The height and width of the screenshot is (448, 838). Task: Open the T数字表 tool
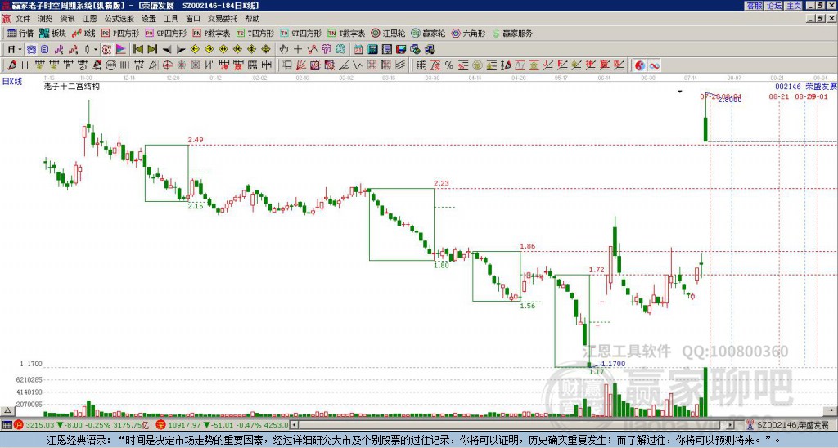346,33
